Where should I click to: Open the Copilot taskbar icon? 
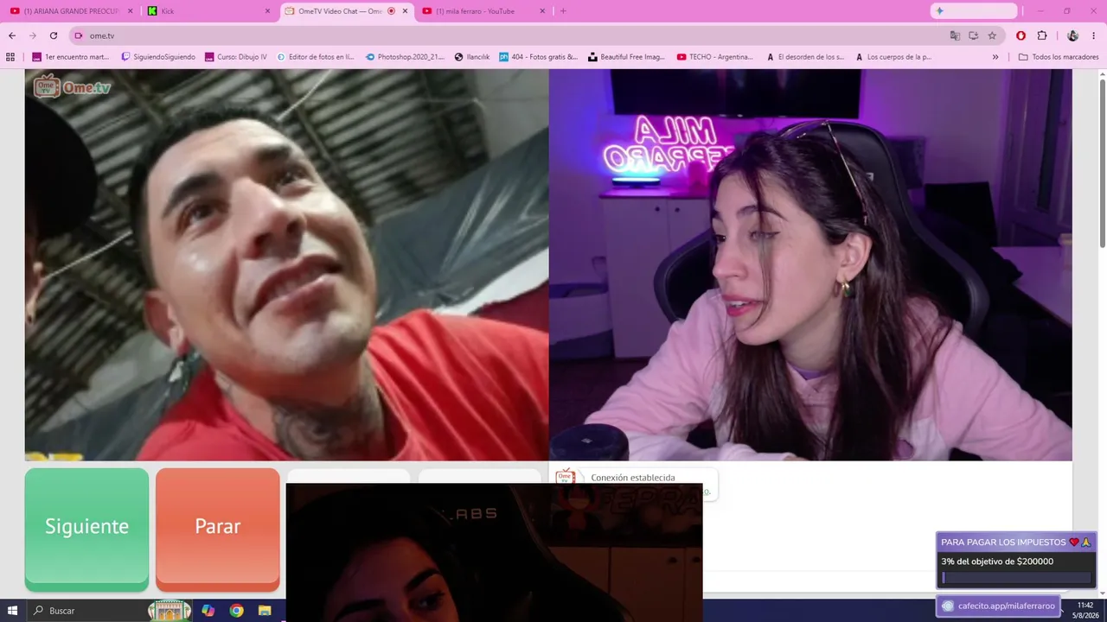coord(208,611)
